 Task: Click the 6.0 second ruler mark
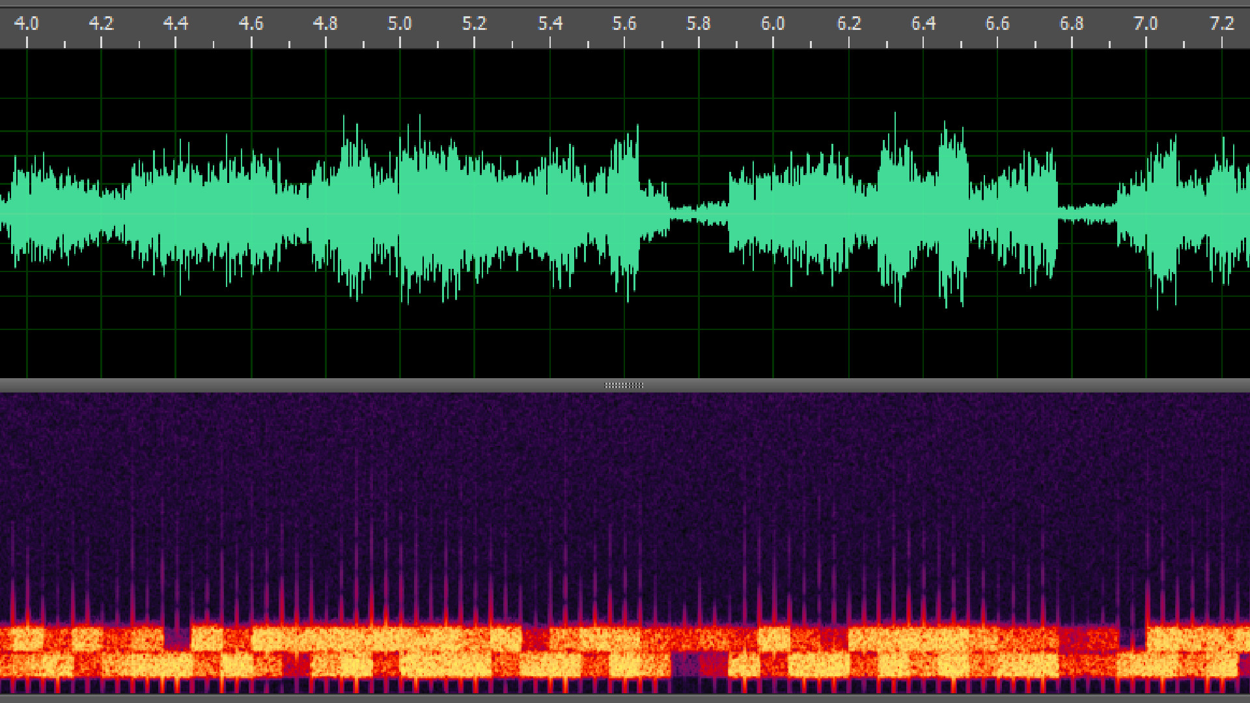773,24
